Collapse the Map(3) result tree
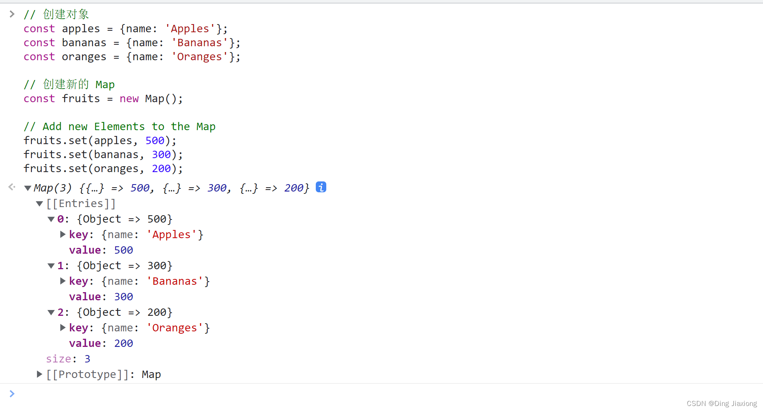The height and width of the screenshot is (411, 763). click(28, 188)
